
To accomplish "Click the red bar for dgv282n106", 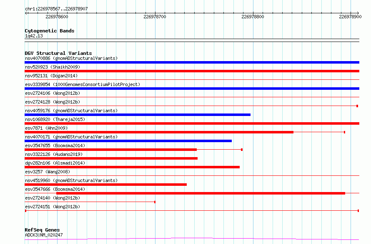I will (x=132, y=167).
